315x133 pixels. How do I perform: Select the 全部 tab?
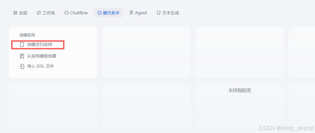pyautogui.click(x=20, y=13)
